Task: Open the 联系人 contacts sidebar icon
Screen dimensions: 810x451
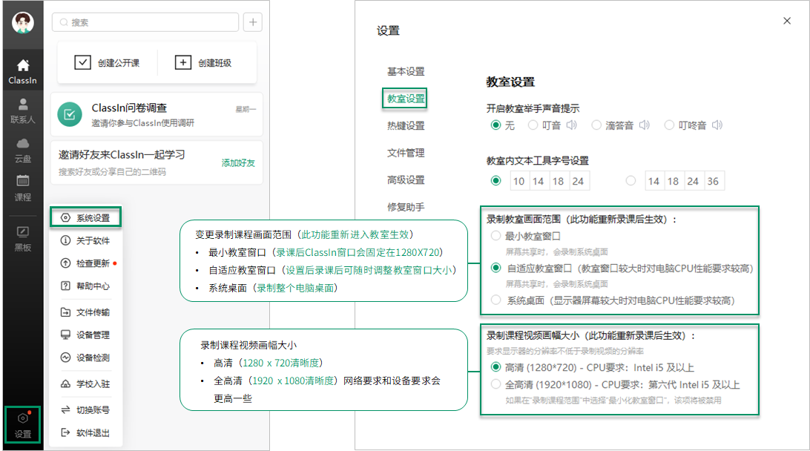Action: pos(23,111)
